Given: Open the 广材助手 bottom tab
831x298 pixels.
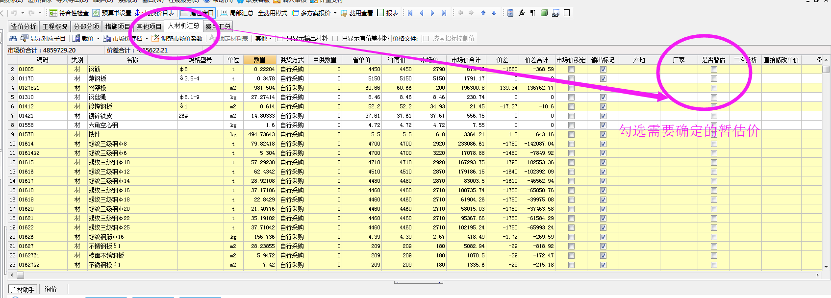Looking at the screenshot, I should [x=23, y=290].
